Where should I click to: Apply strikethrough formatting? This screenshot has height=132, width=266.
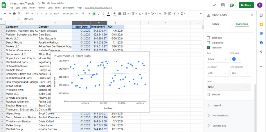103,14
